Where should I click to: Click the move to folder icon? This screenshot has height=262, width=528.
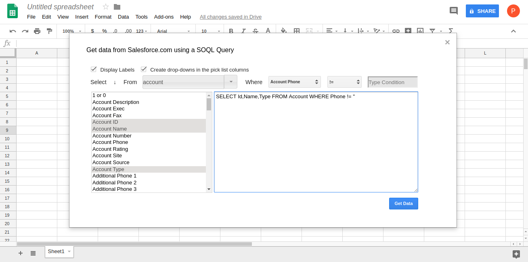pyautogui.click(x=117, y=7)
